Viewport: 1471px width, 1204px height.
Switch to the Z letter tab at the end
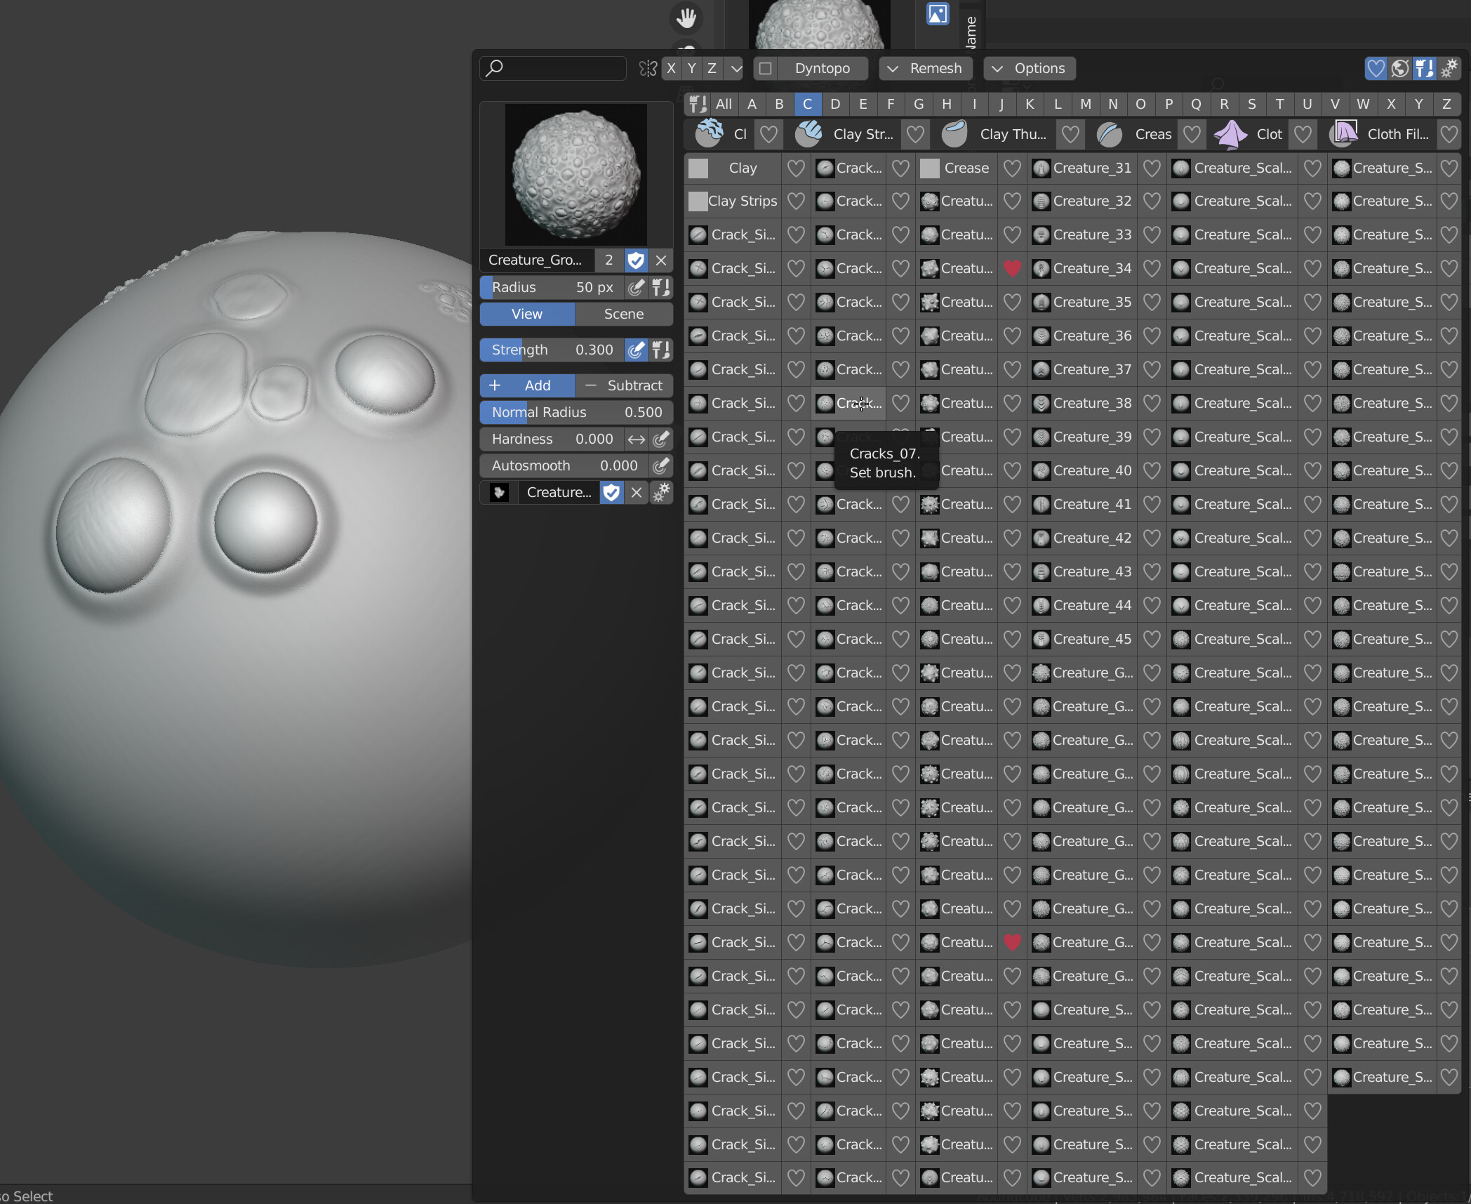(x=1446, y=104)
